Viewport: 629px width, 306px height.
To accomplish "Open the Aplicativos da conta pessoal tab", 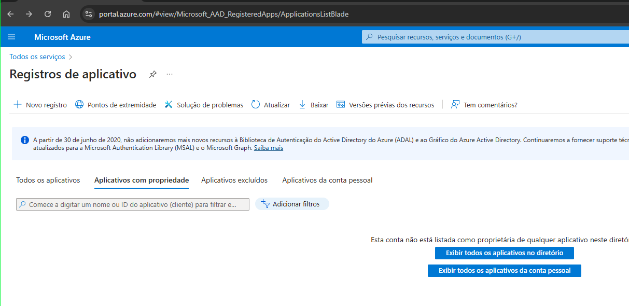I will (327, 180).
